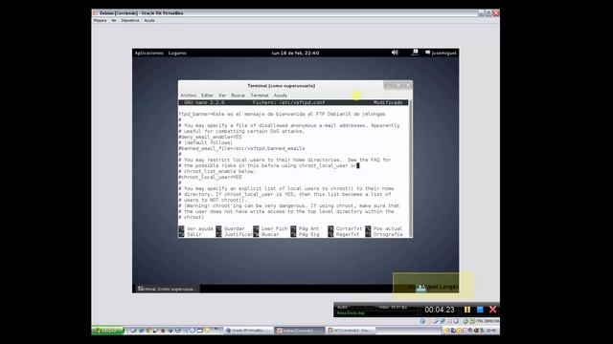
Task: Click the line '#chroot_local_user=YES'
Action: point(210,177)
